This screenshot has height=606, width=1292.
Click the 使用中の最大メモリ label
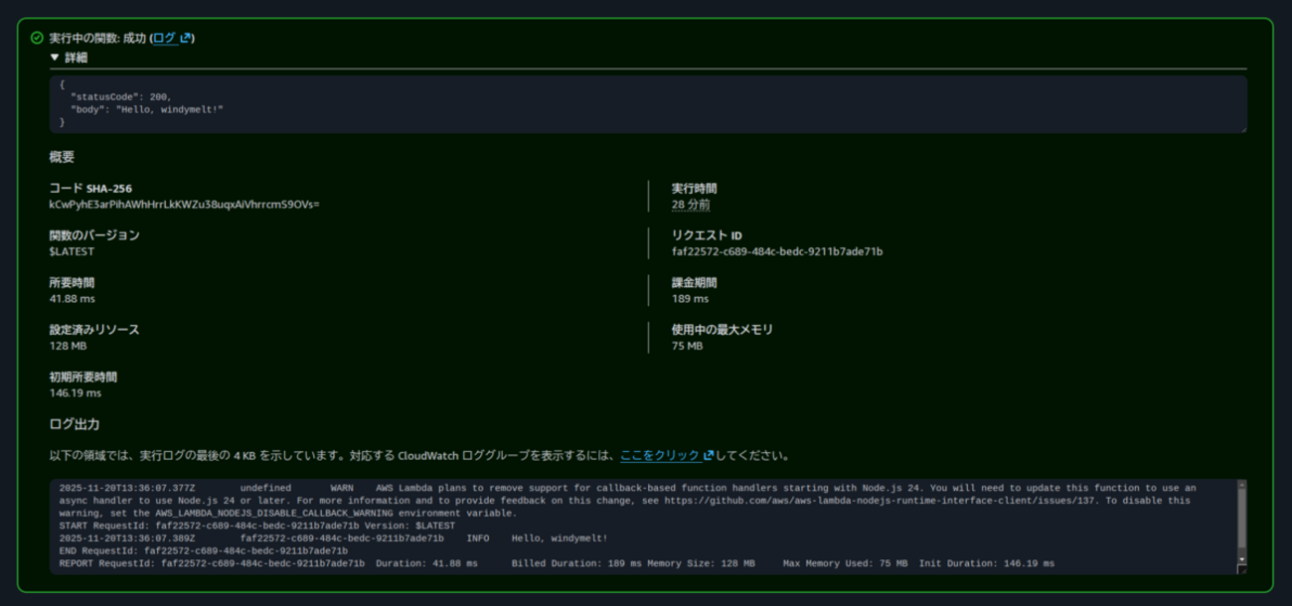(x=723, y=329)
